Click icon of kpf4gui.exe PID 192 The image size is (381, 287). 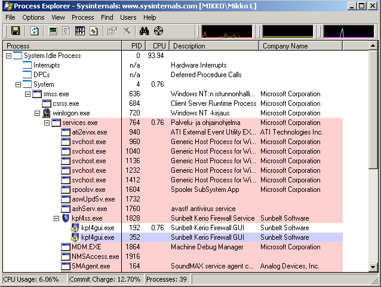click(75, 228)
